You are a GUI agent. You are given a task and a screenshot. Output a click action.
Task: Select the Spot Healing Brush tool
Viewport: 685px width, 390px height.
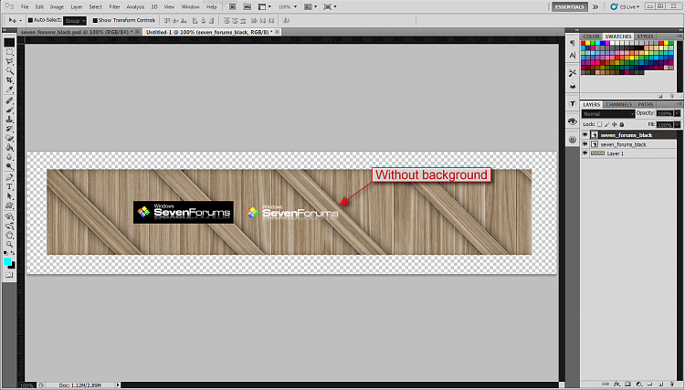point(9,100)
